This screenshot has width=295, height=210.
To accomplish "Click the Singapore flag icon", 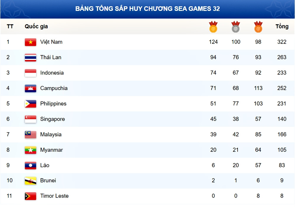I will pyautogui.click(x=30, y=119).
